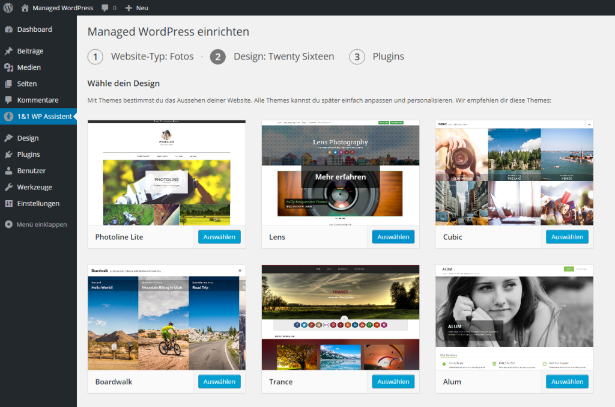The width and height of the screenshot is (615, 407).
Task: Click Photoline Lite theme preview image
Action: pos(167,173)
